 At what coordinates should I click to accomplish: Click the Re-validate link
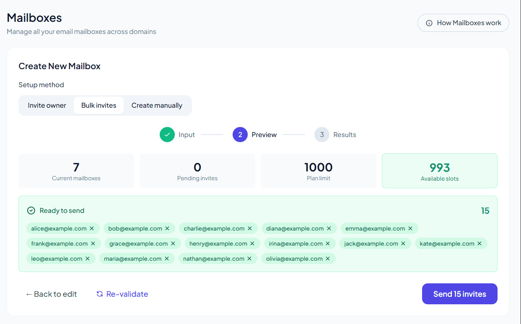tap(127, 294)
